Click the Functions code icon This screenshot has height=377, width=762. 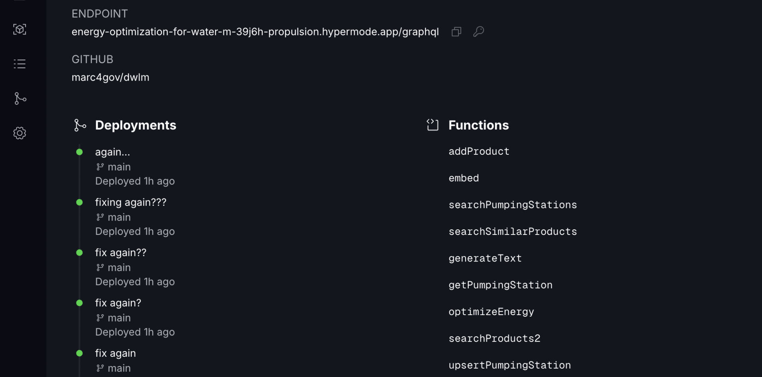pyautogui.click(x=433, y=125)
